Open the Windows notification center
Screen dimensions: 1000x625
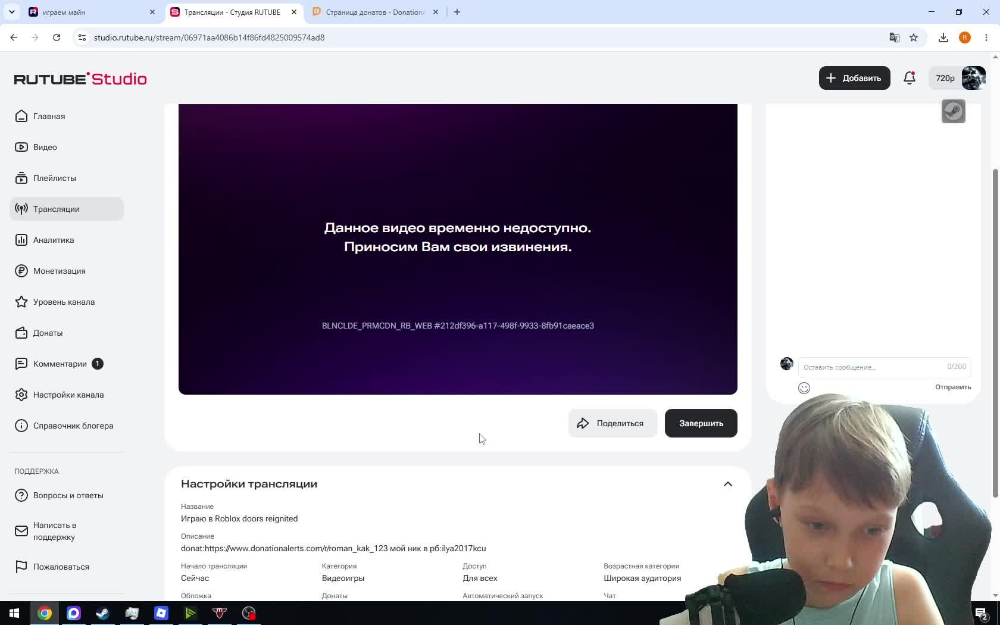coord(982,613)
